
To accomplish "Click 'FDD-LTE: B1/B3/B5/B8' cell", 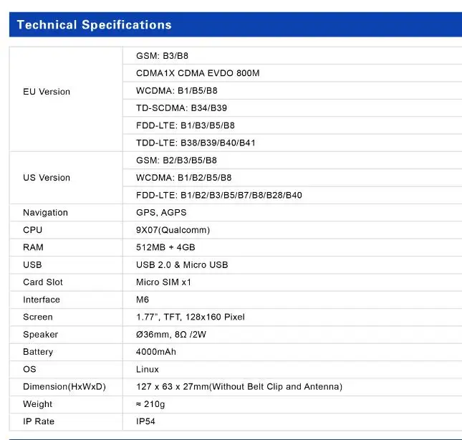I will [x=186, y=125].
